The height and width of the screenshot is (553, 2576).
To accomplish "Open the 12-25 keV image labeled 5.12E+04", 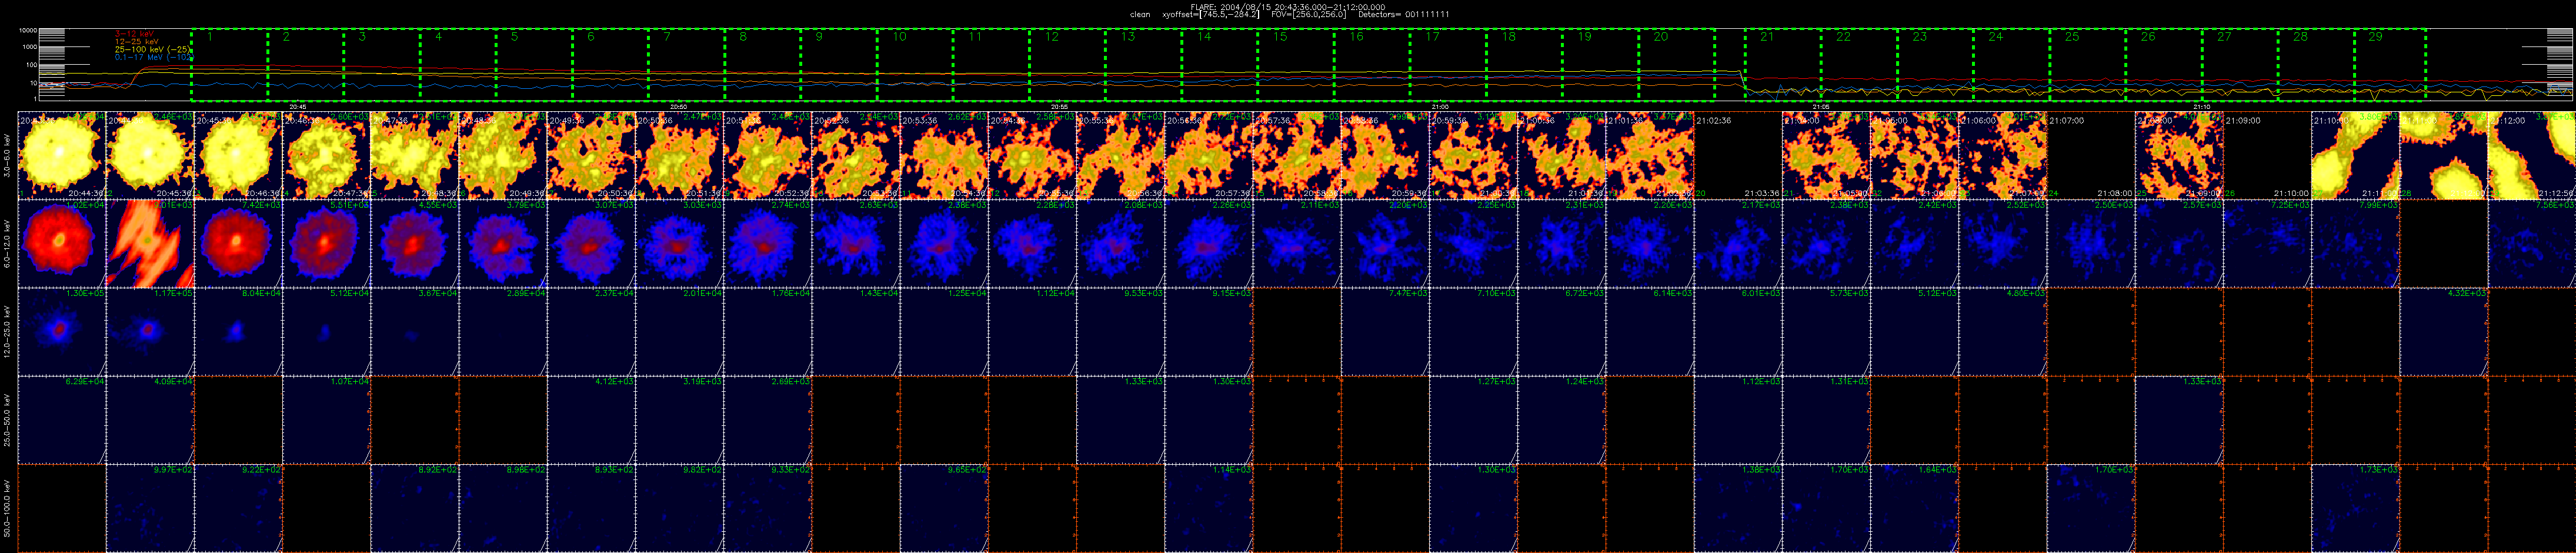I will [327, 331].
